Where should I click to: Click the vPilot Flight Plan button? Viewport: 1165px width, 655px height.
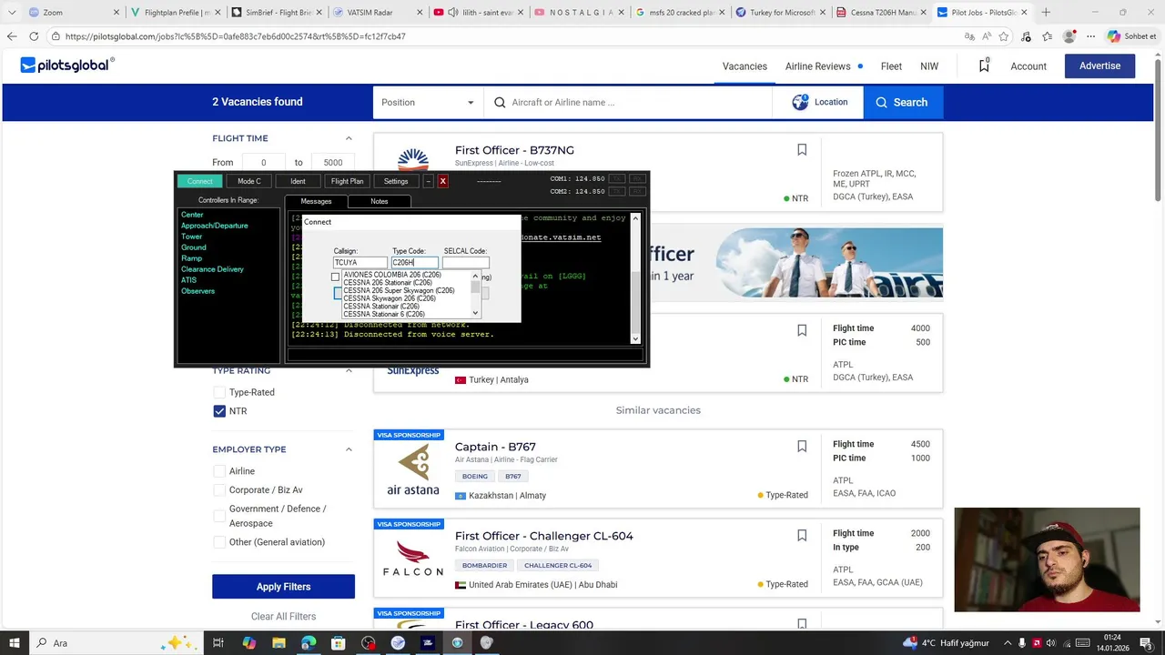(347, 181)
